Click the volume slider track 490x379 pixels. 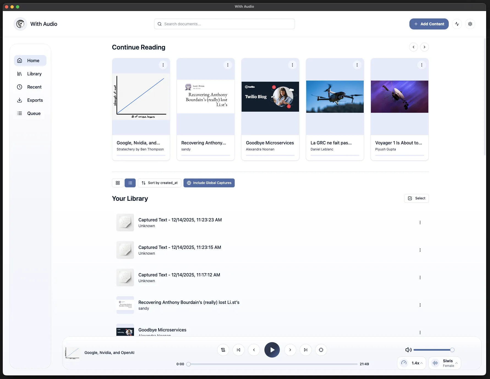[432, 350]
